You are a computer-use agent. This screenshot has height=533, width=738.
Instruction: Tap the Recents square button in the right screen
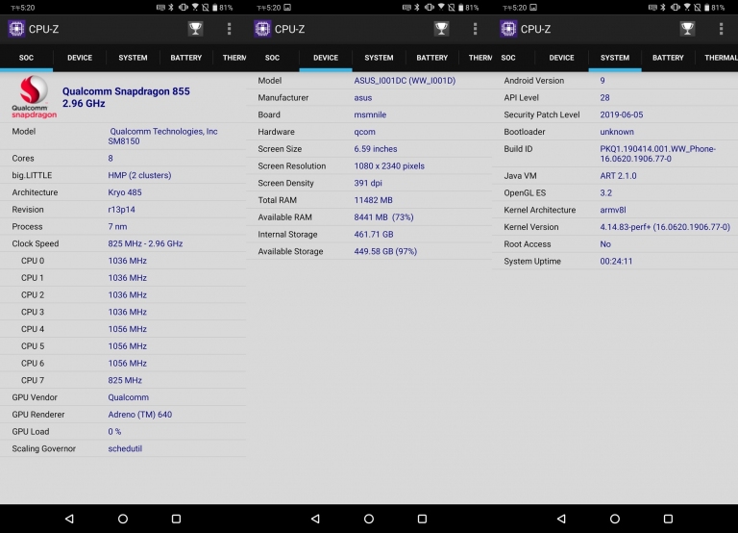pyautogui.click(x=668, y=519)
